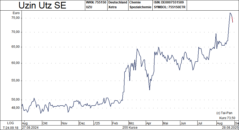Select the 65,00 price axis label
Image resolution: width=239 pixels, height=130 pixels.
[x=16, y=47]
